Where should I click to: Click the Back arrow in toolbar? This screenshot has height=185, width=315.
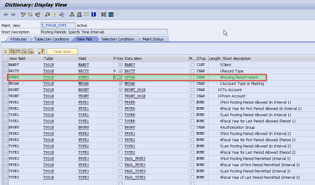coord(6,15)
